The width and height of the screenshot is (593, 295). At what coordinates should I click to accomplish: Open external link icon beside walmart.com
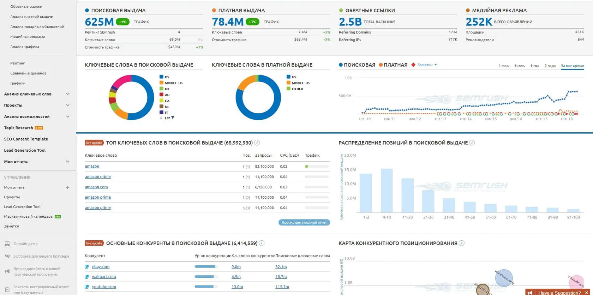coord(87,277)
